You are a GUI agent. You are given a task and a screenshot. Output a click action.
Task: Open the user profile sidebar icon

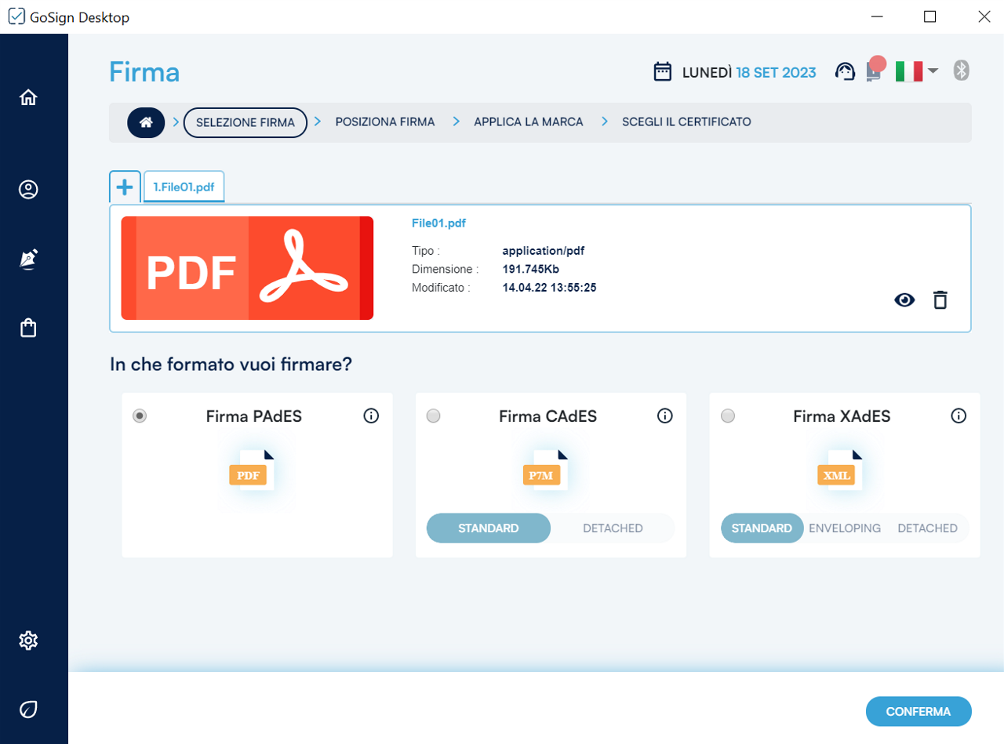point(28,190)
